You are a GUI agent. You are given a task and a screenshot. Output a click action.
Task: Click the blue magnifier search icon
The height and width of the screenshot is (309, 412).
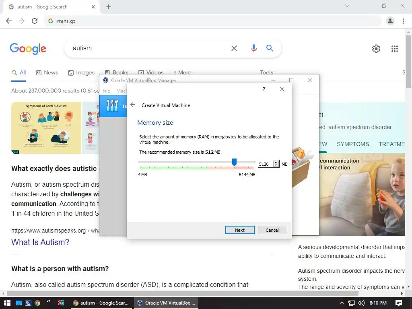point(270,48)
